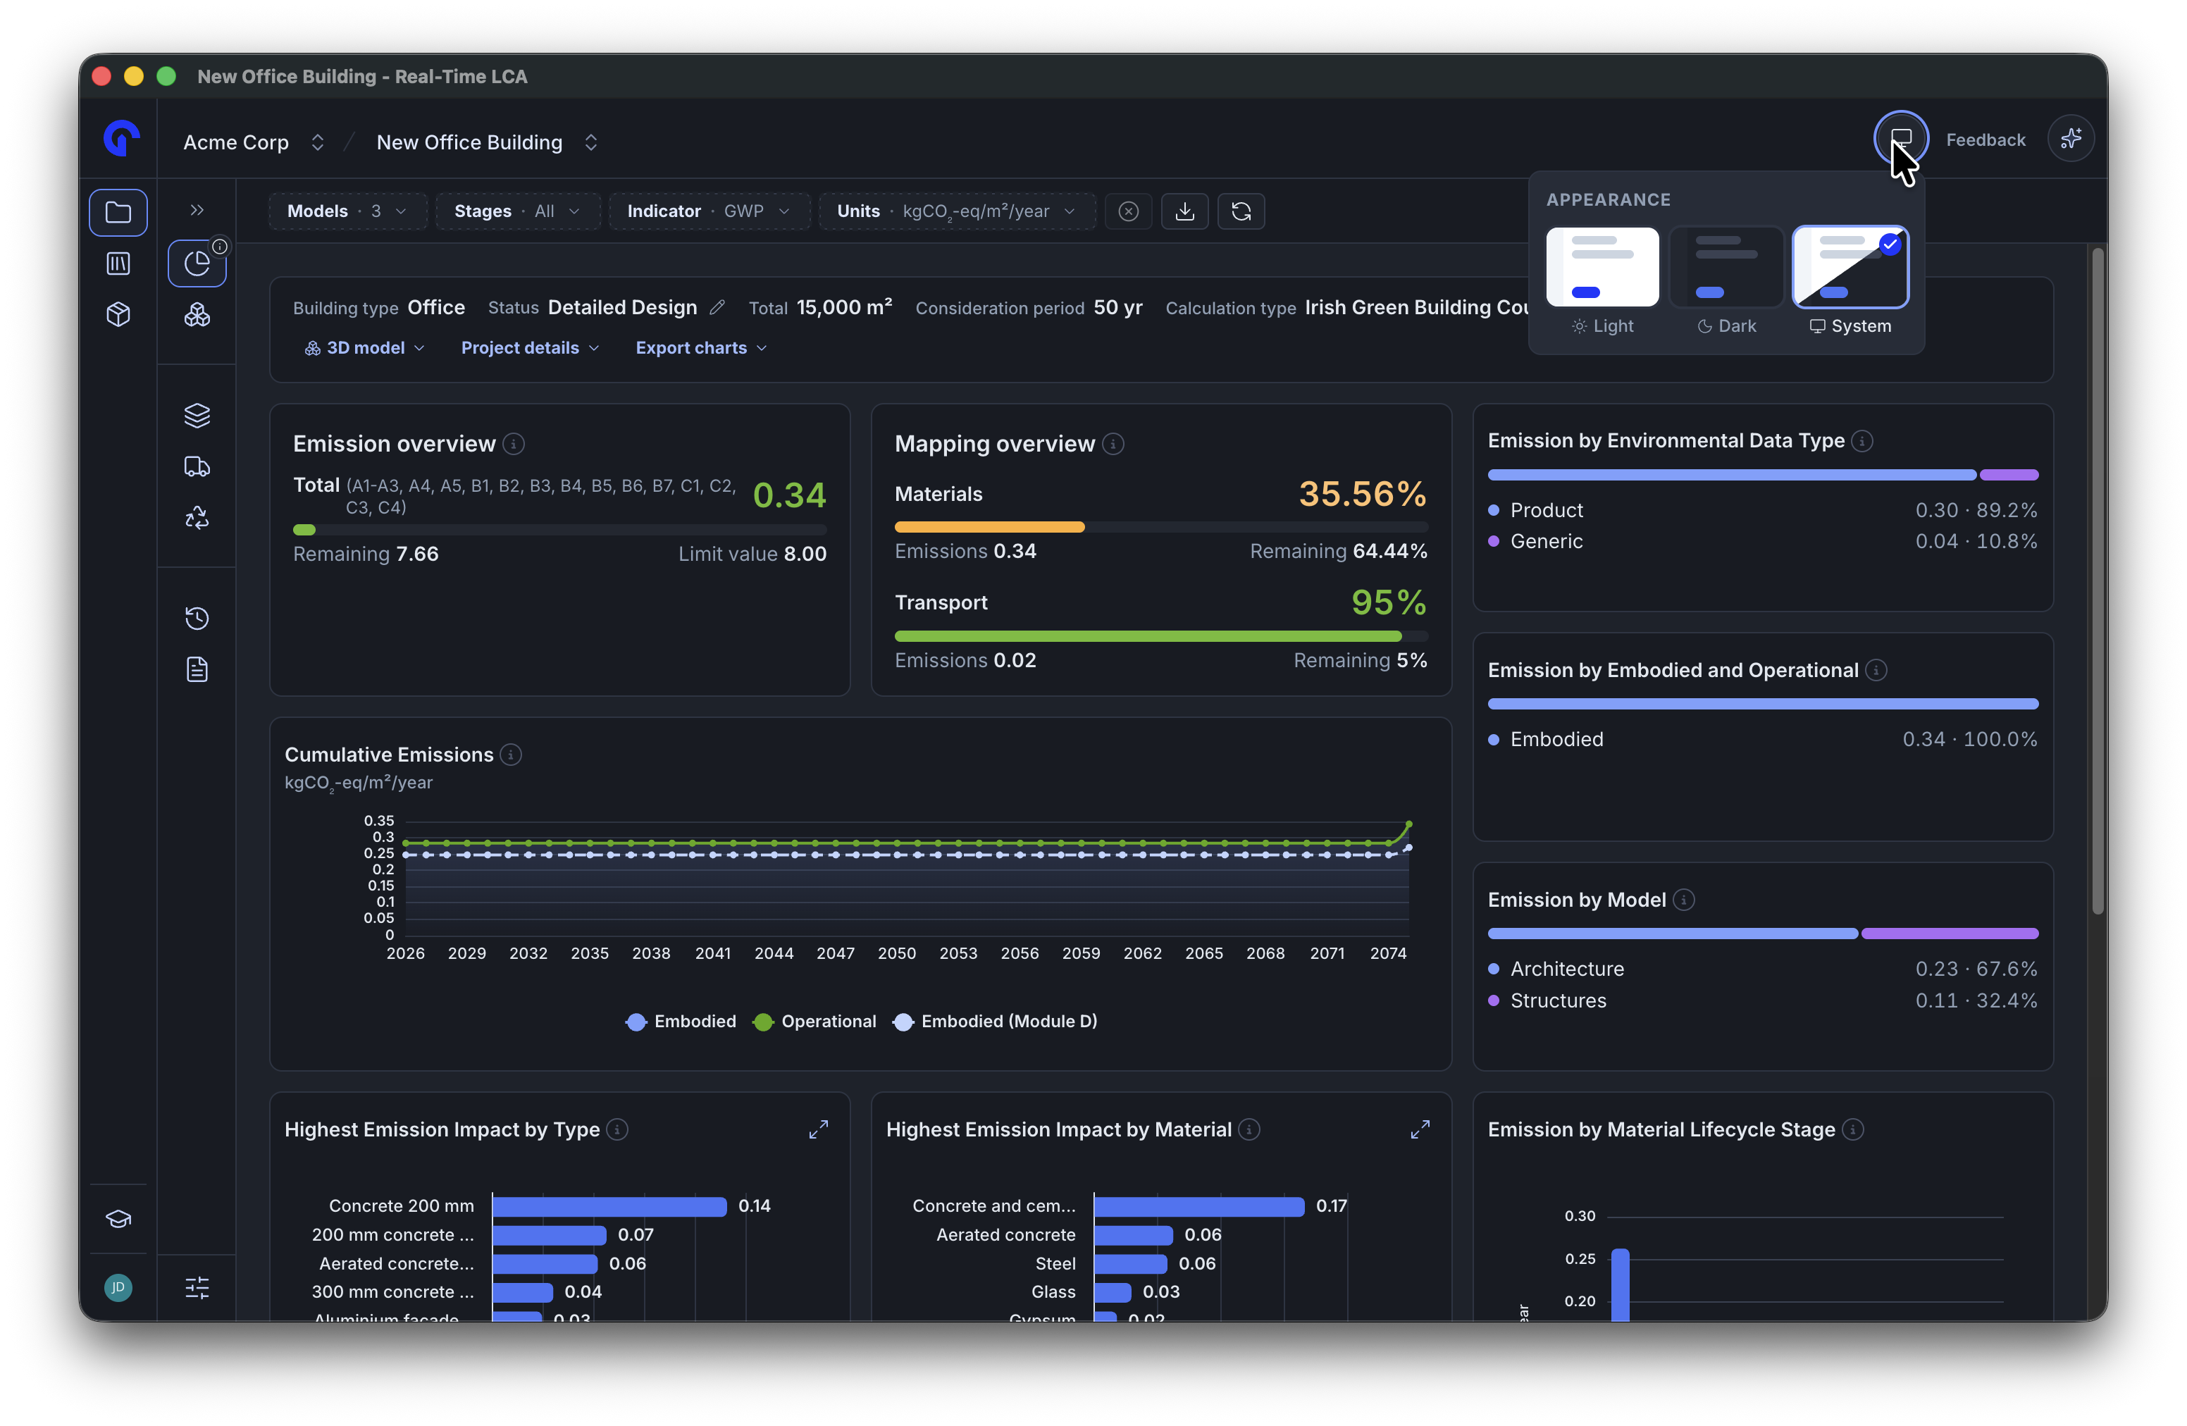Select the Dark appearance theme
Screen dimensions: 2187x1426
coord(1726,282)
